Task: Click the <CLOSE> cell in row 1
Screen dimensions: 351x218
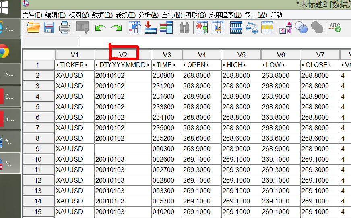Action: point(320,65)
